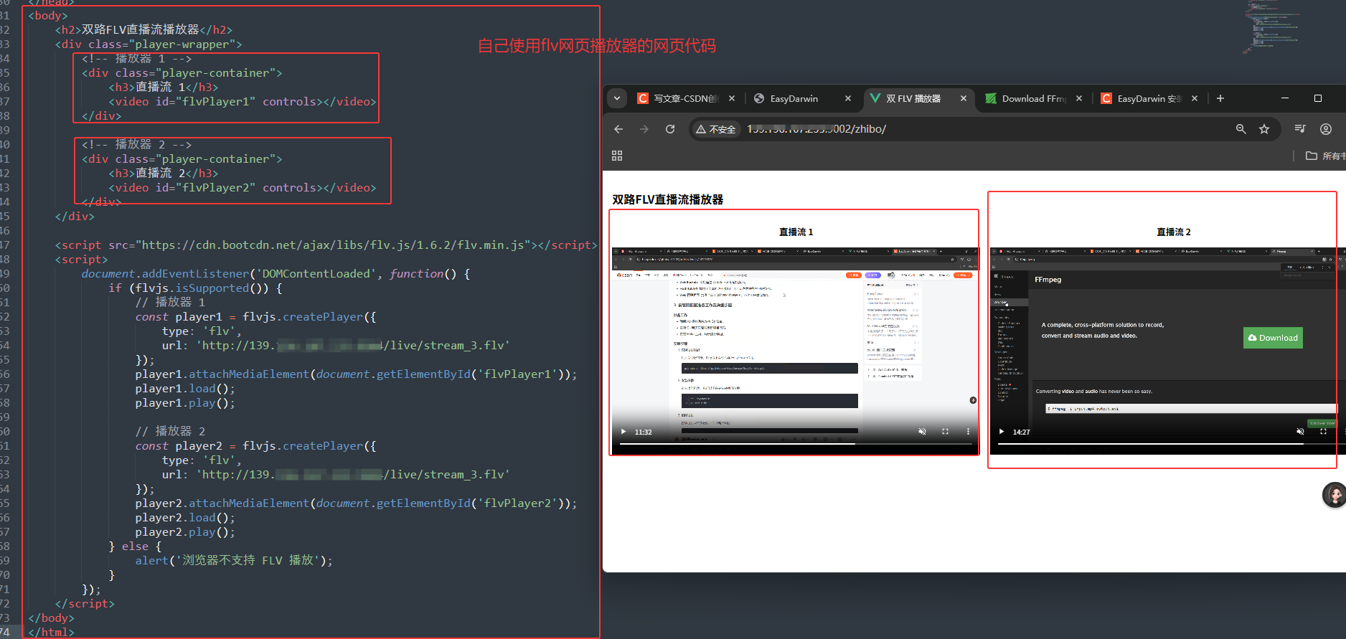Close the 双 FLV 播放器 tab
This screenshot has width=1346, height=639.
[964, 98]
